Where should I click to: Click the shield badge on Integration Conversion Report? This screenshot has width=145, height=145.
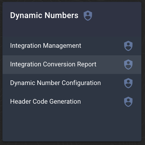pyautogui.click(x=128, y=64)
